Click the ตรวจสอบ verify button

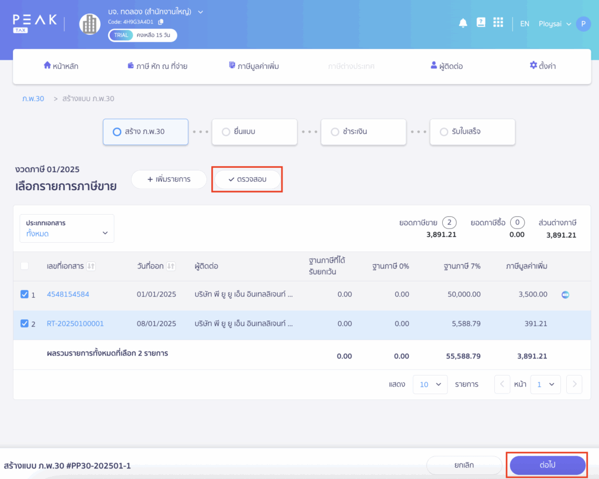tap(247, 180)
